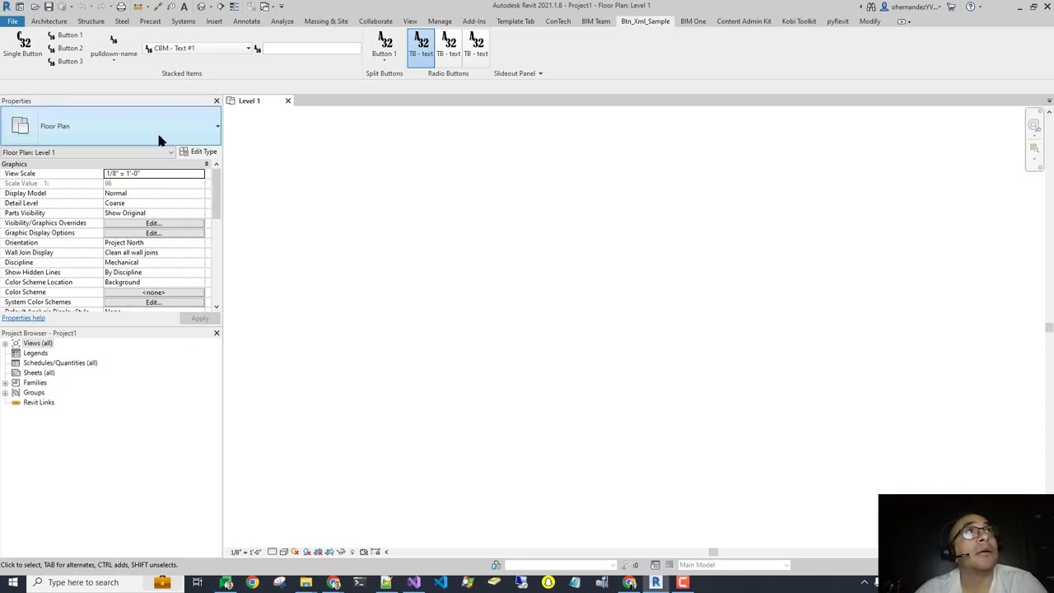Click Save icon in quick access toolbar
This screenshot has height=593, width=1054.
coord(49,7)
